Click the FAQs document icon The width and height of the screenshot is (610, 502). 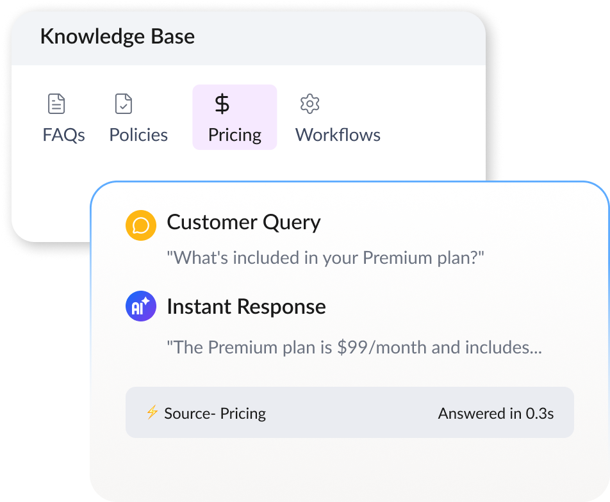56,104
